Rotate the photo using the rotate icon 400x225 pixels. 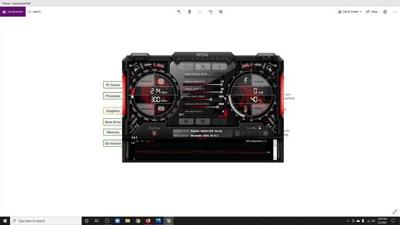pyautogui.click(x=211, y=12)
